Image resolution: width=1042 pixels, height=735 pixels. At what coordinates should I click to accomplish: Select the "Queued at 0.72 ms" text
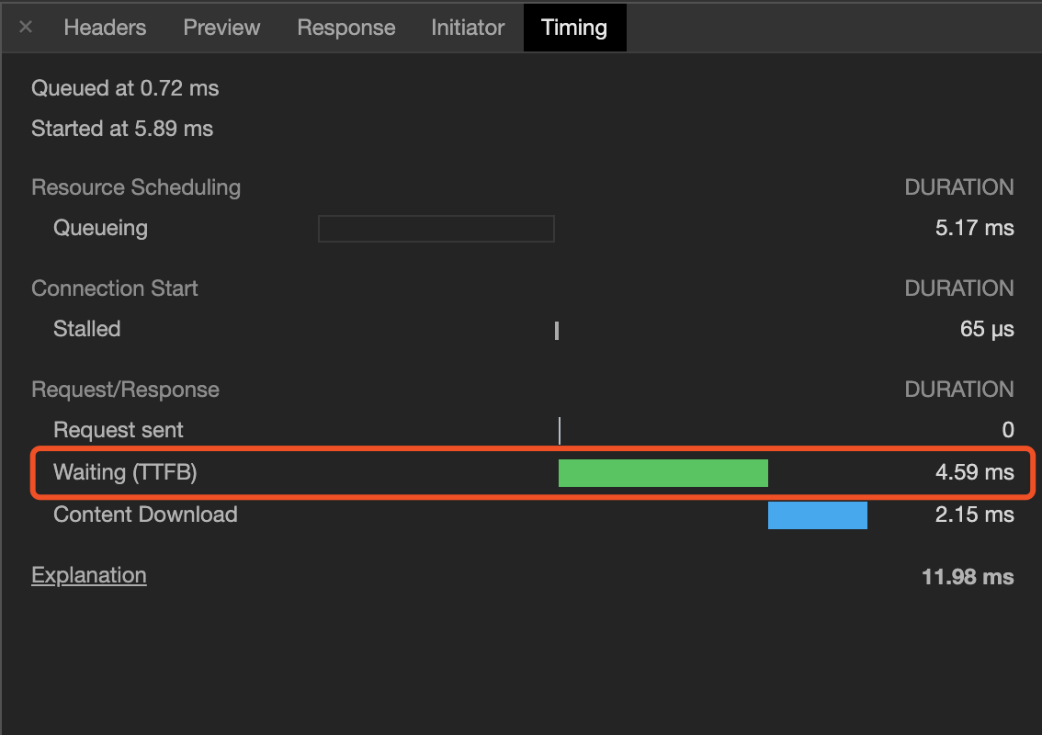click(x=125, y=88)
